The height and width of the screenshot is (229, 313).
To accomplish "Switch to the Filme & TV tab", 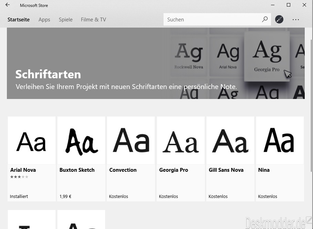I will click(93, 20).
